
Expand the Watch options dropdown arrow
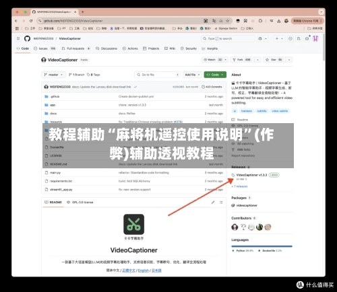pyautogui.click(x=226, y=60)
